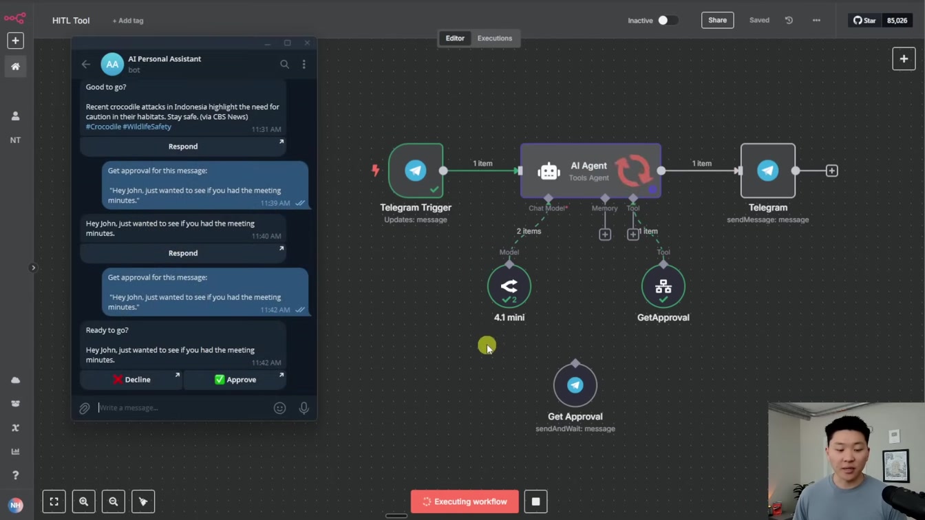
Task: Focus the Write a message field
Action: pyautogui.click(x=182, y=408)
